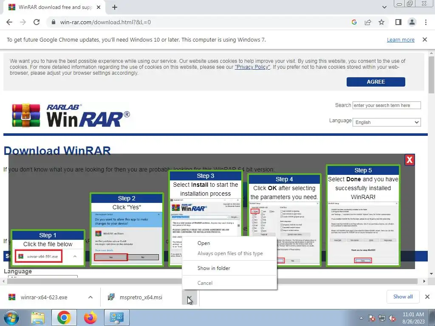Click the RARLAB WinRAR logo
This screenshot has height=326, width=435.
[x=71, y=115]
